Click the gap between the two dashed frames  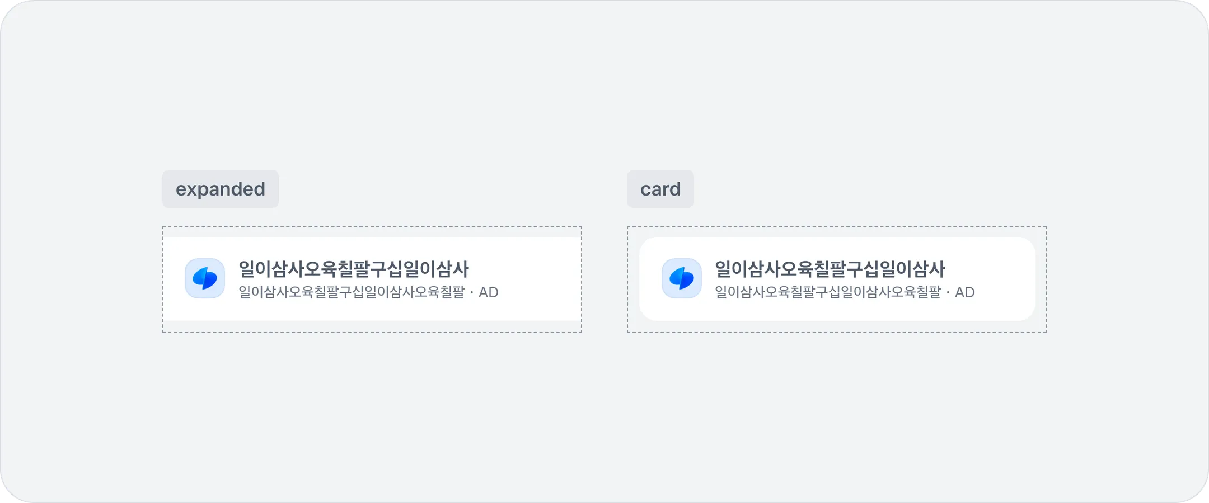[x=604, y=279]
